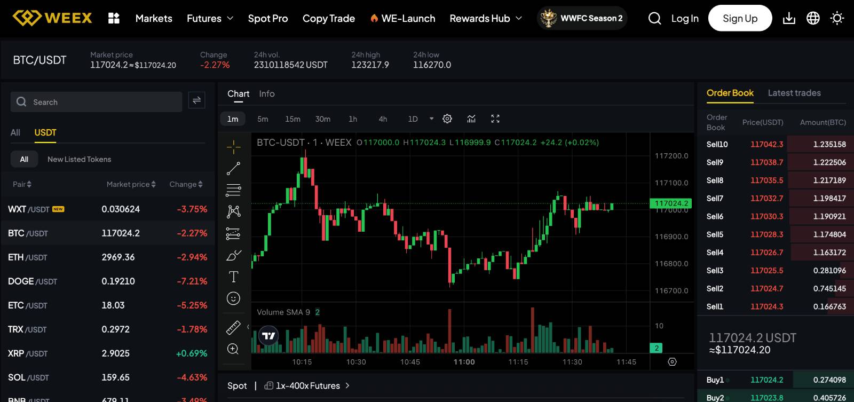854x402 pixels.
Task: Open Copy Trade page
Action: pyautogui.click(x=329, y=18)
